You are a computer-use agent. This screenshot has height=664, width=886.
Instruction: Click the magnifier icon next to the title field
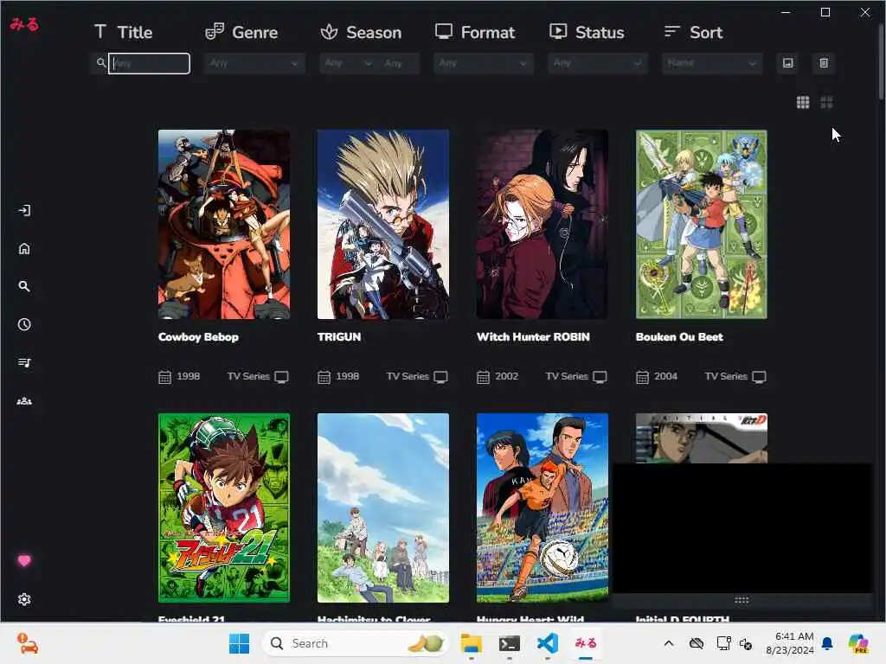pyautogui.click(x=100, y=62)
